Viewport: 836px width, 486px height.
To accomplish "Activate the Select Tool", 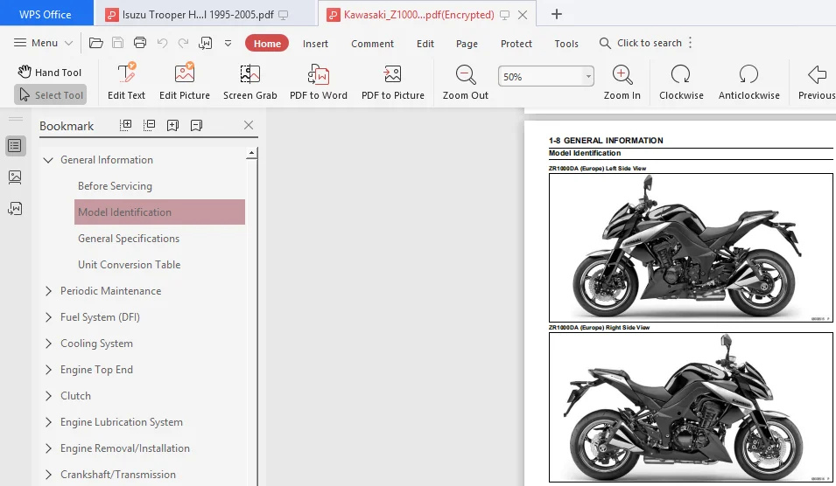I will [x=50, y=95].
